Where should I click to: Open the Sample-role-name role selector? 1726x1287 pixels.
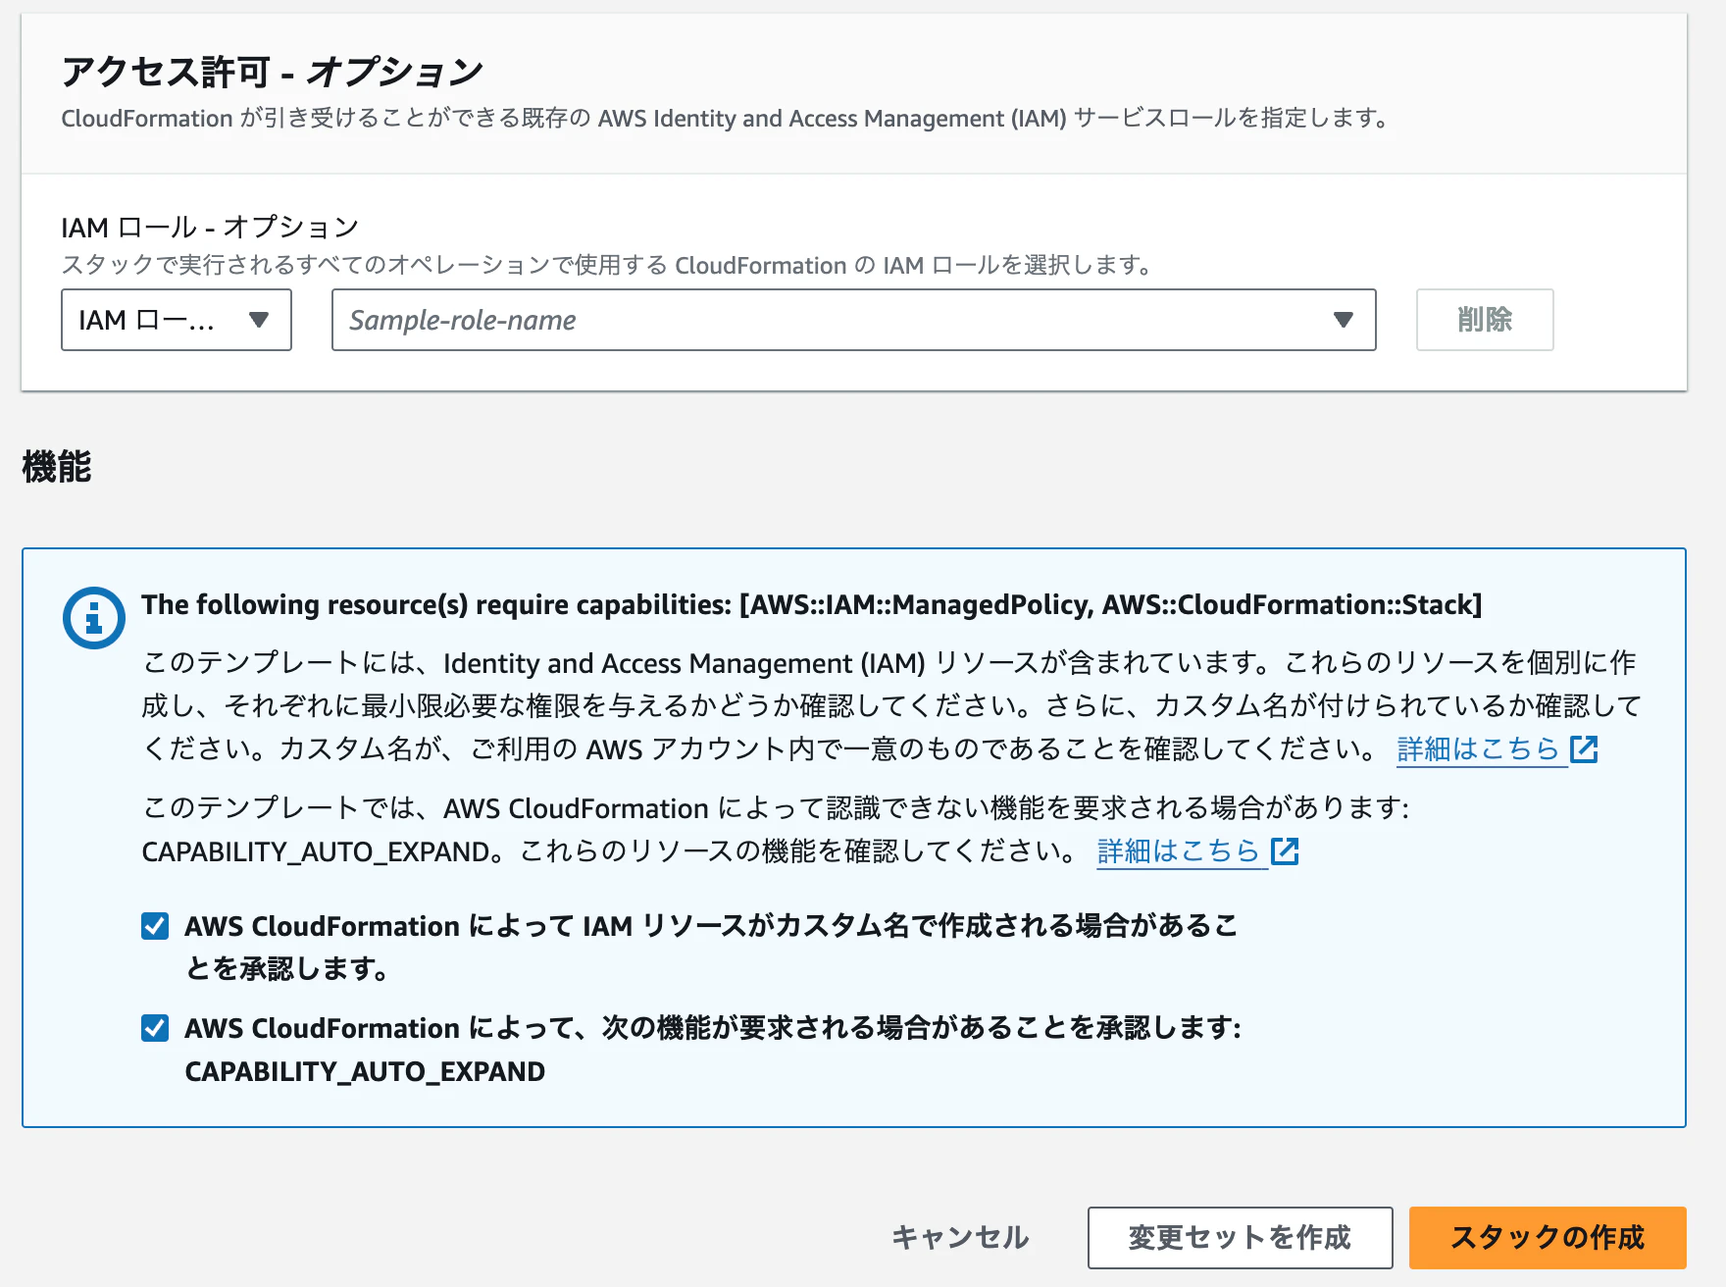853,320
